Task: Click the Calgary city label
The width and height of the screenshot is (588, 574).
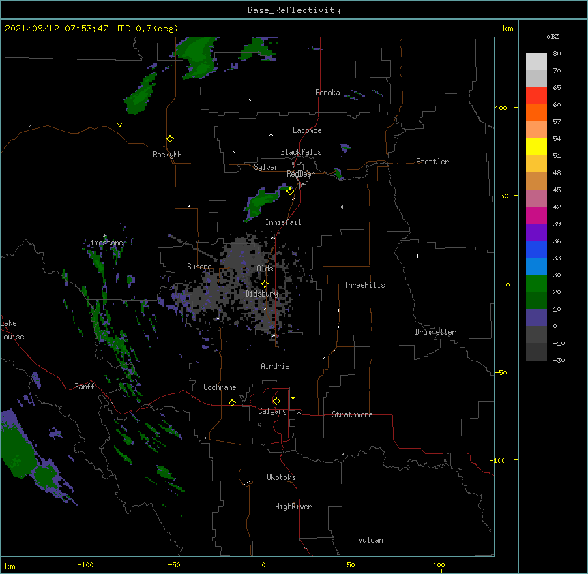Action: coord(272,411)
